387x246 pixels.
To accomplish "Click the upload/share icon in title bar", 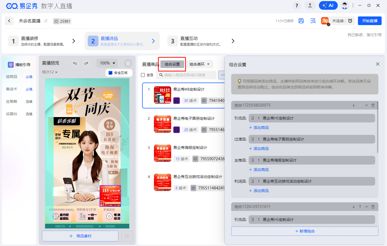I will pos(310,5).
